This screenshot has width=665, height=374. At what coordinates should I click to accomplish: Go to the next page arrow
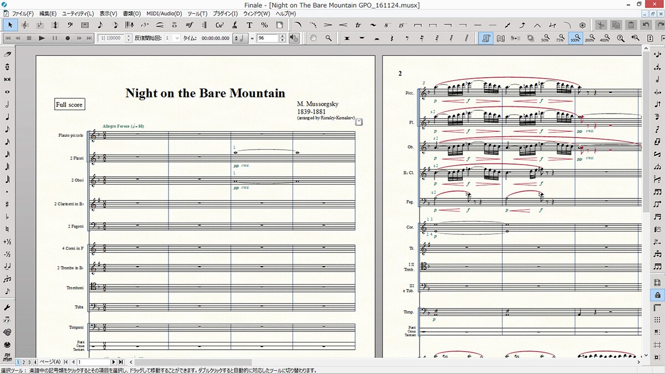tap(115, 362)
